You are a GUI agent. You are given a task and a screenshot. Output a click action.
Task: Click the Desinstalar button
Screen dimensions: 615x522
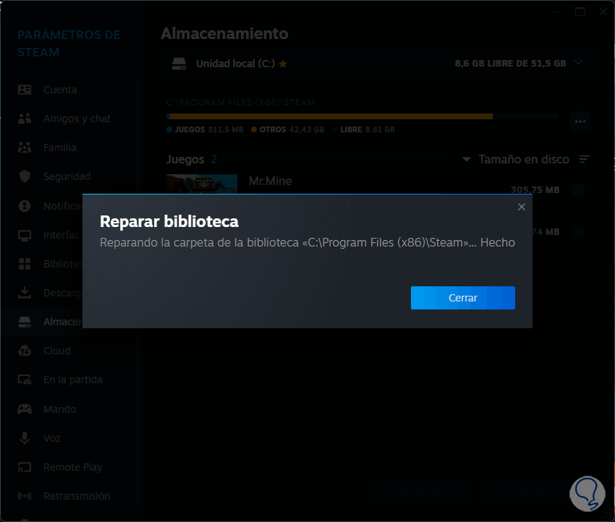pyautogui.click(x=420, y=492)
